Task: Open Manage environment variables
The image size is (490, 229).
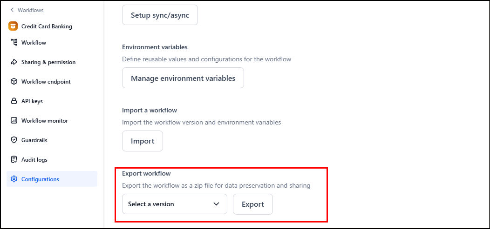Action: 183,78
